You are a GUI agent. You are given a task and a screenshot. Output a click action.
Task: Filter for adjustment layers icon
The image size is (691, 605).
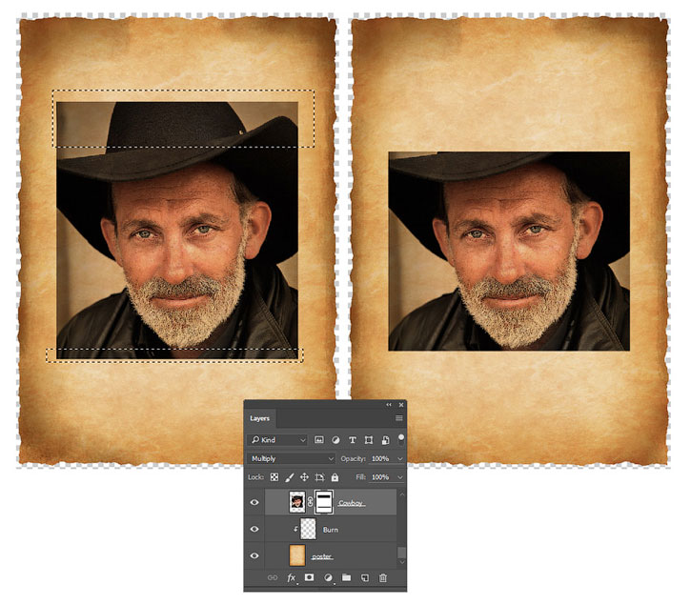pos(335,440)
